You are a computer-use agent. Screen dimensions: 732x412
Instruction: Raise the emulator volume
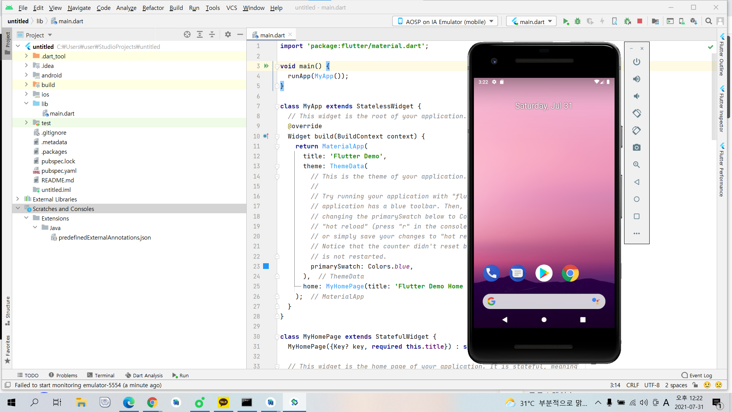636,79
